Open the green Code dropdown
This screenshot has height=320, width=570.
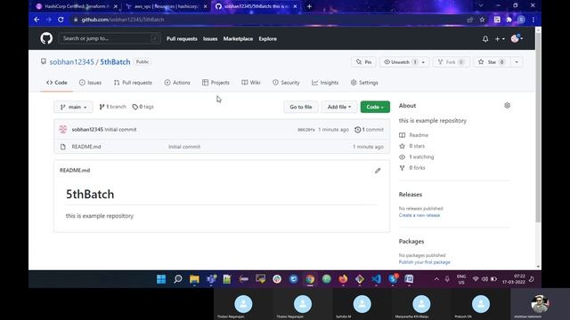375,107
